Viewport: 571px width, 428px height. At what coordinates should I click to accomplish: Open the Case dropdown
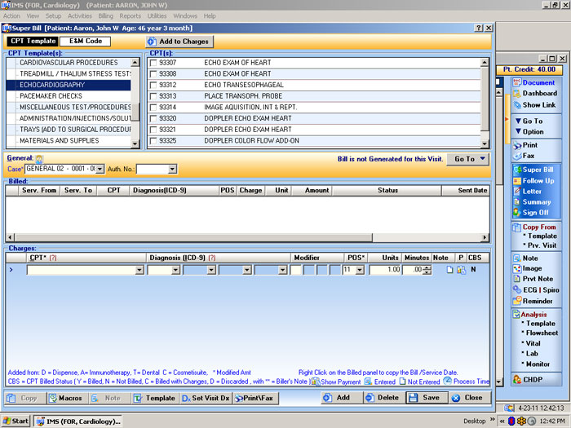point(100,170)
